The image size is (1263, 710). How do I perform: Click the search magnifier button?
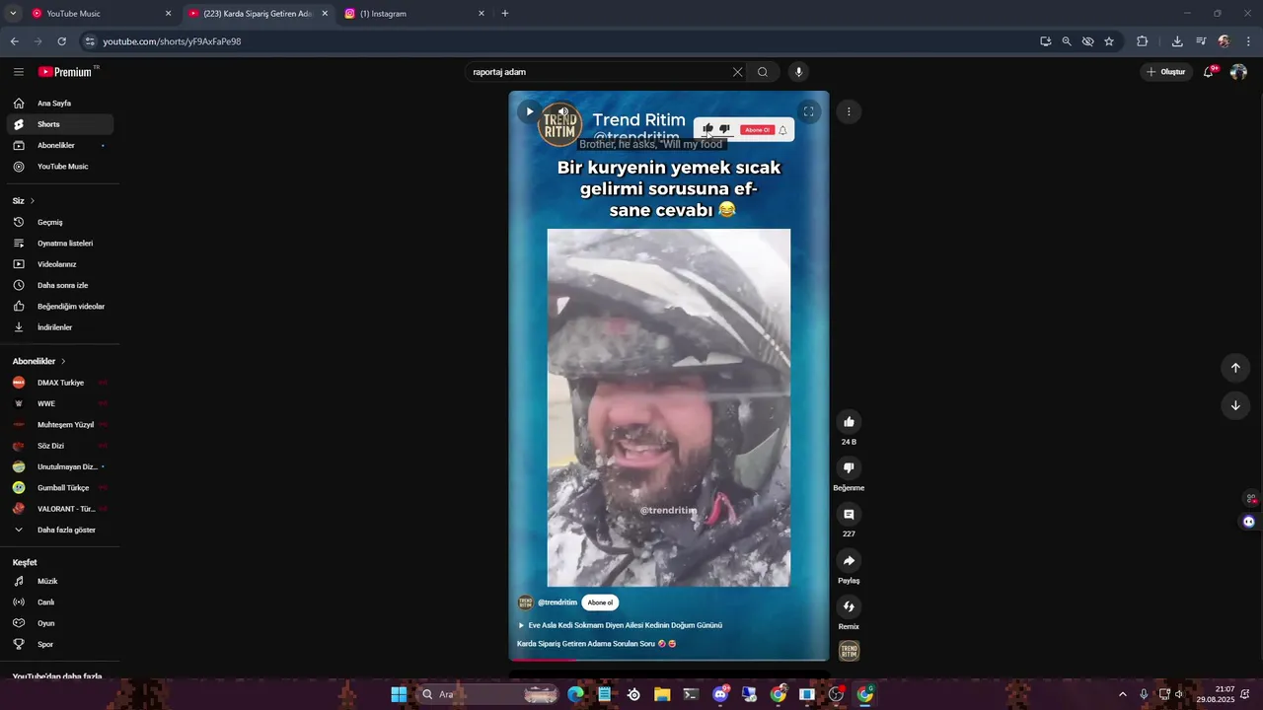(x=763, y=72)
